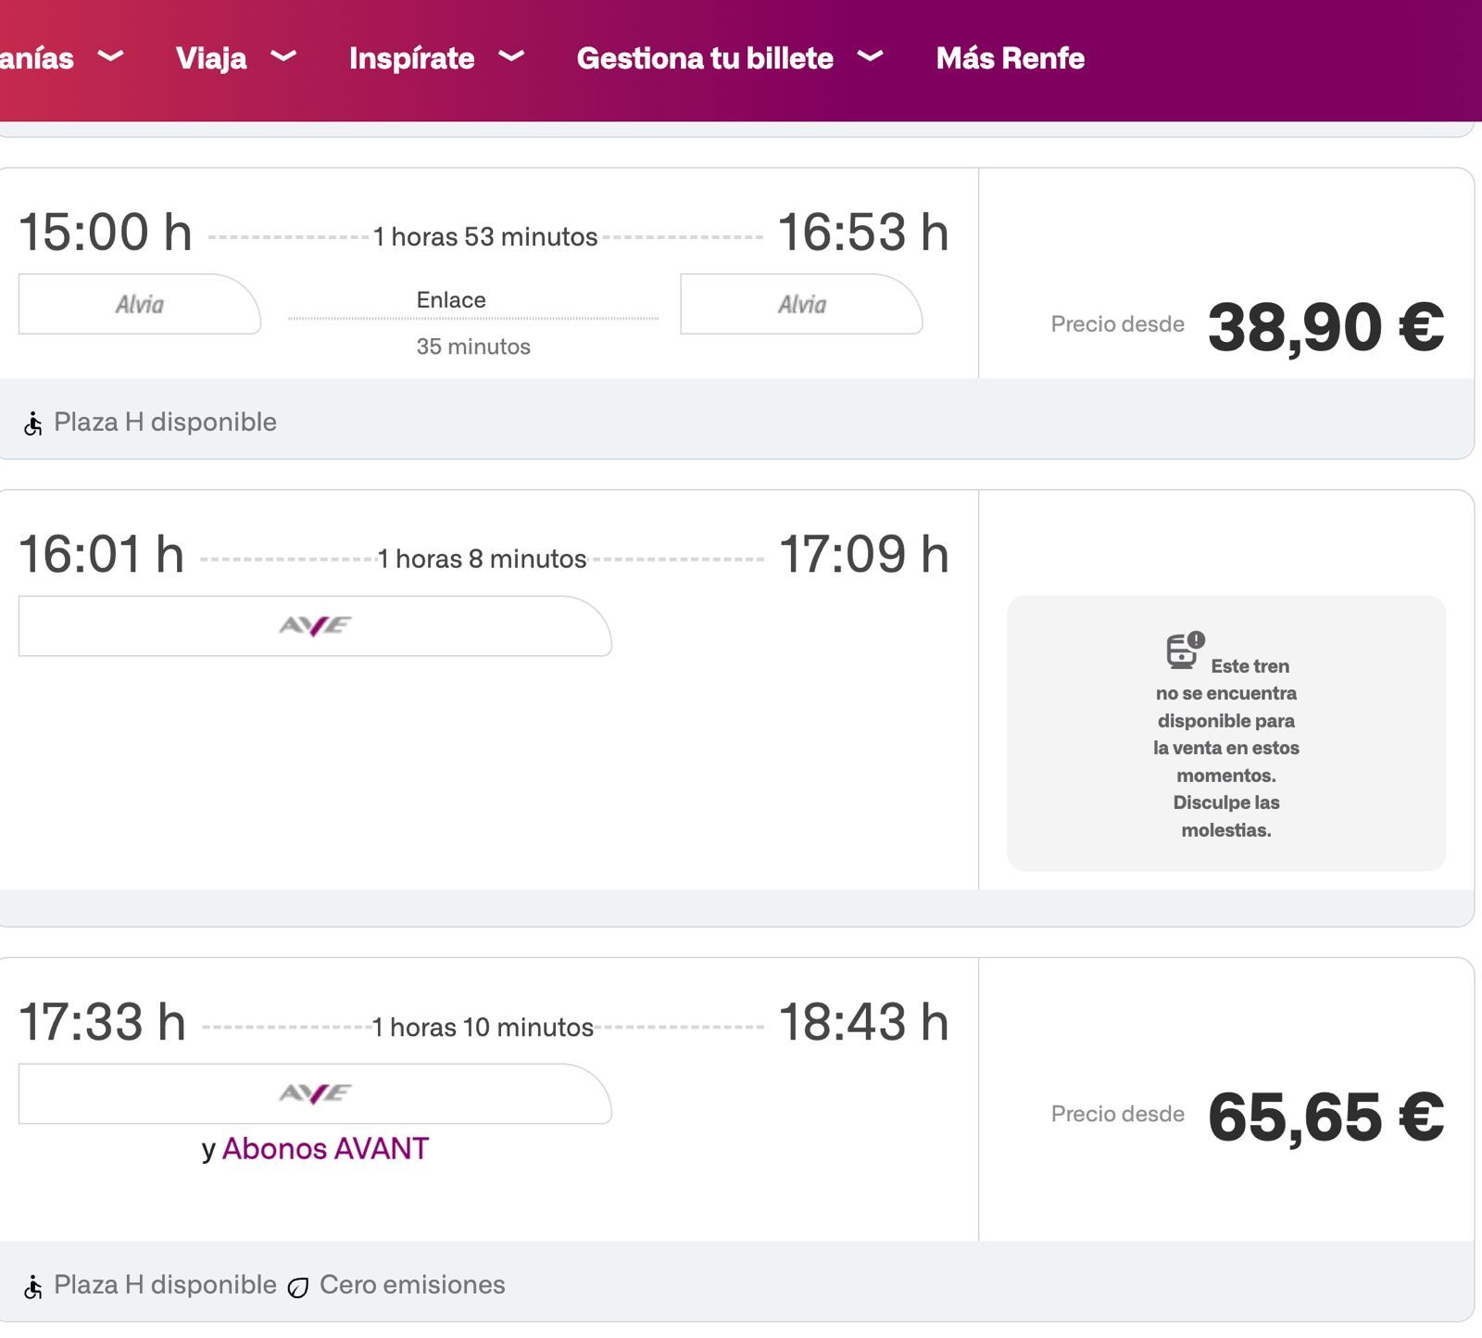Click the 15:00 h departure time

point(106,232)
